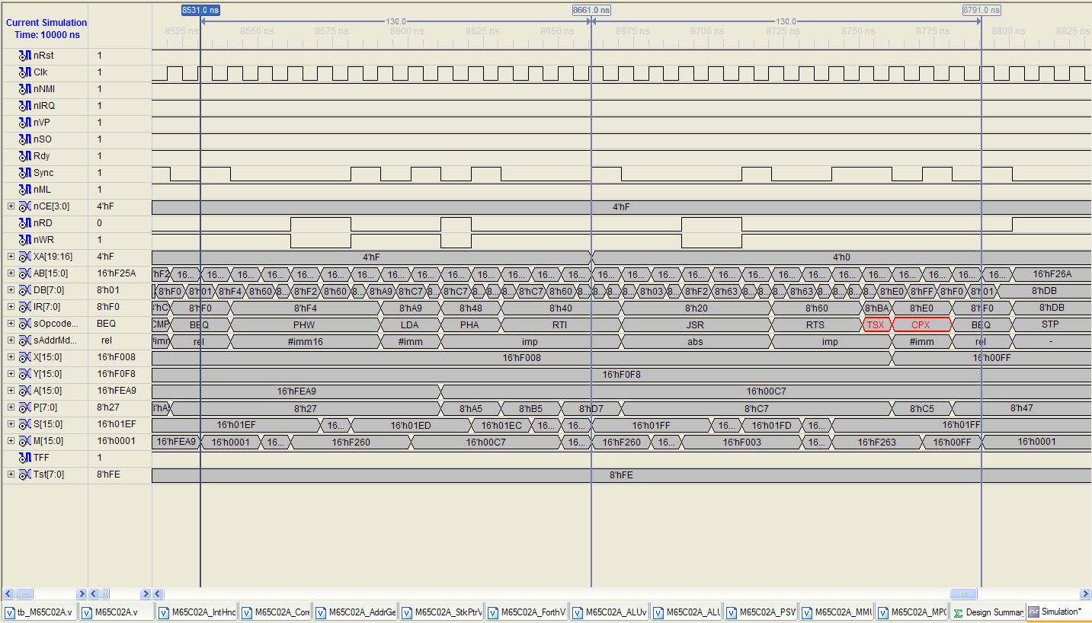The height and width of the screenshot is (623, 1092).
Task: Select the Rdy signal icon
Action: (25, 156)
